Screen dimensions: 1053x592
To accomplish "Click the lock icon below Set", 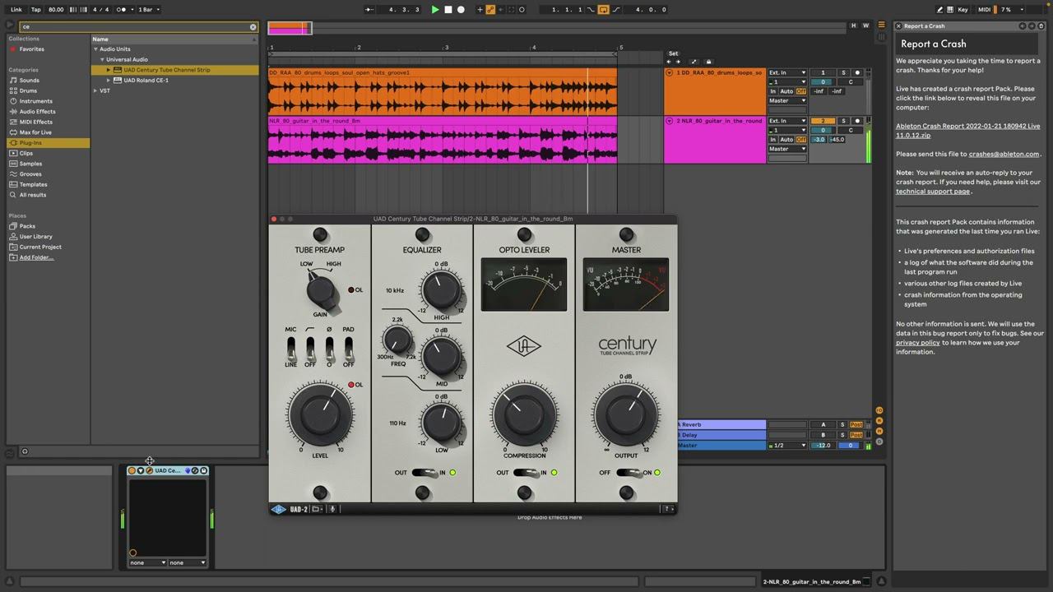I will click(708, 62).
